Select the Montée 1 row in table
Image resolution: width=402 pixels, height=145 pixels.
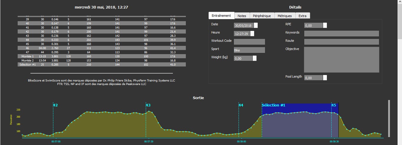point(102,56)
